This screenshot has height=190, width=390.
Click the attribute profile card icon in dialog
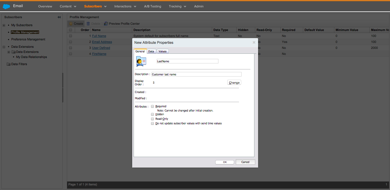click(x=141, y=61)
